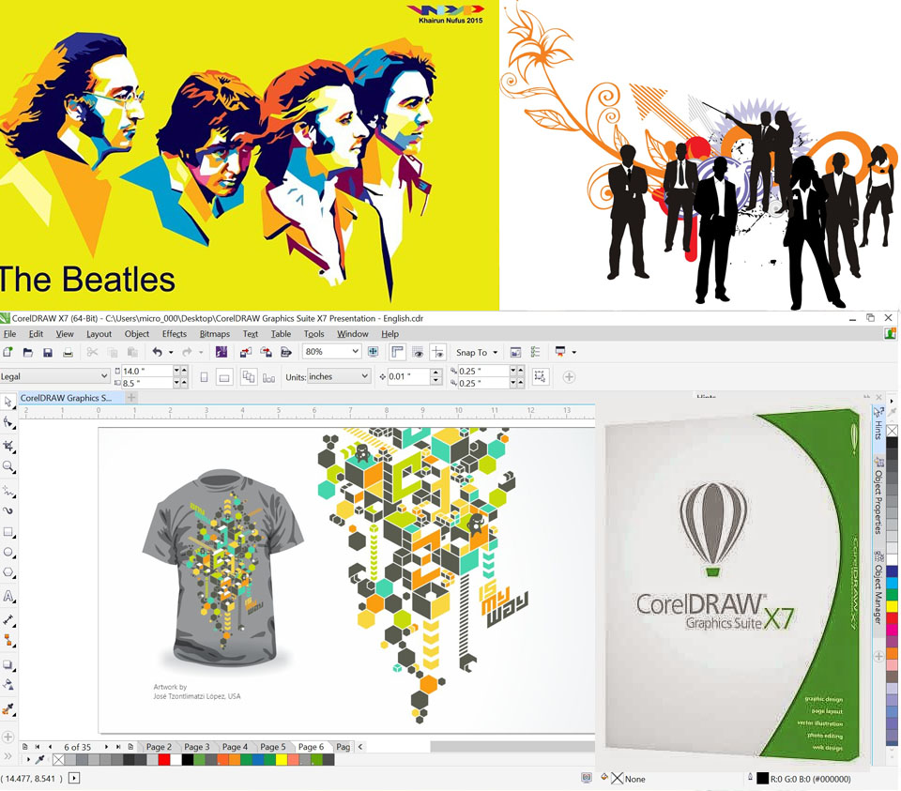Click the New document icon

[x=8, y=352]
